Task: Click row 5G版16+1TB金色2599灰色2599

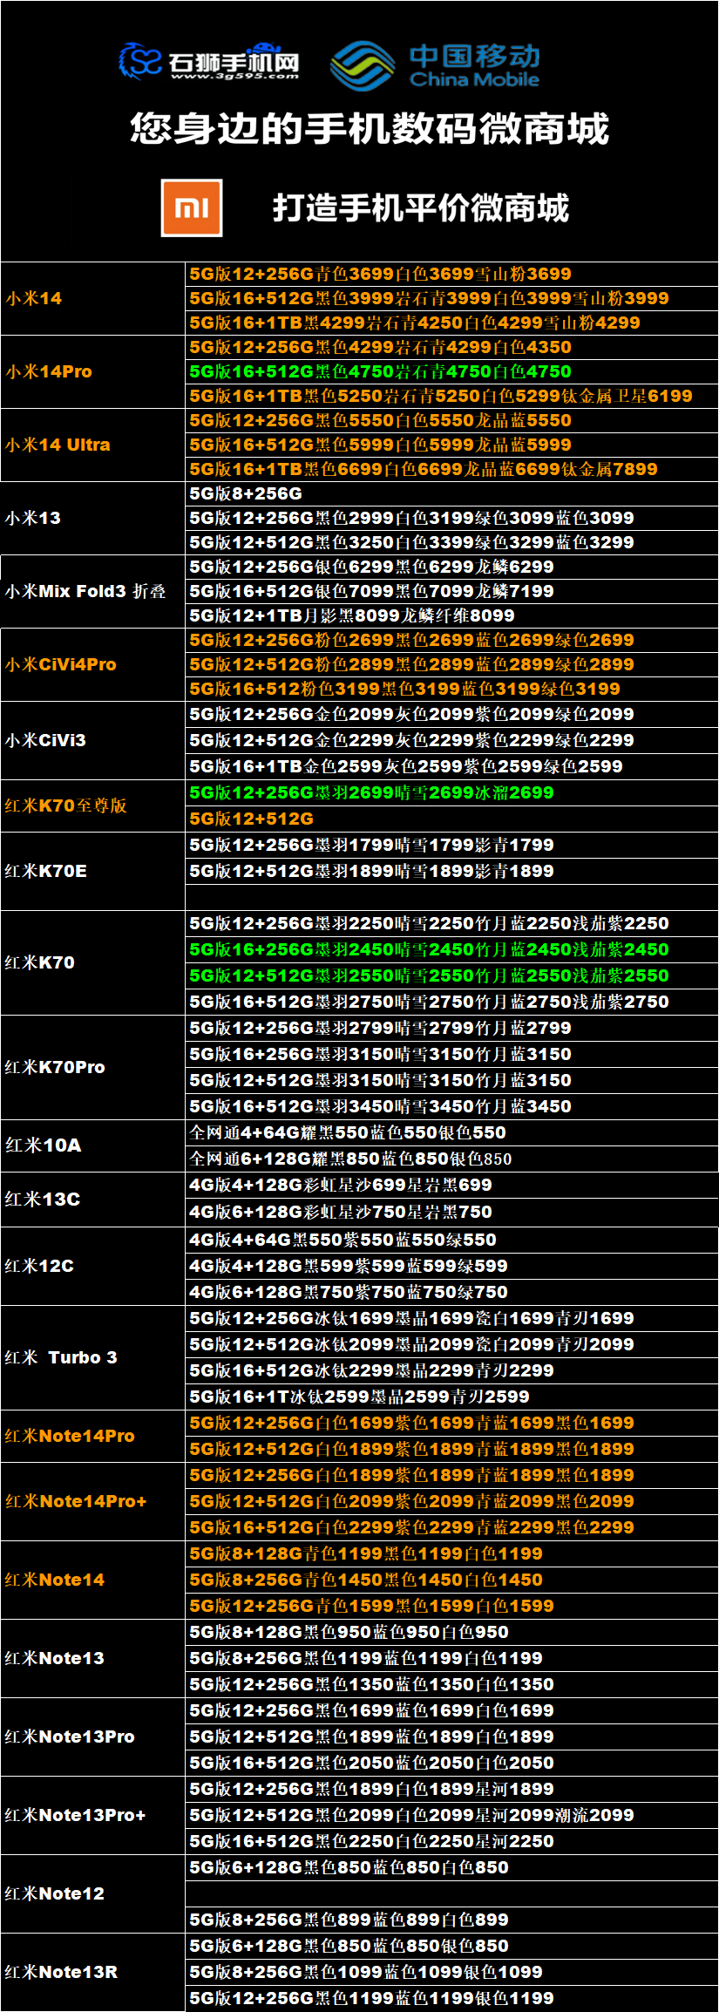Action: (x=451, y=766)
